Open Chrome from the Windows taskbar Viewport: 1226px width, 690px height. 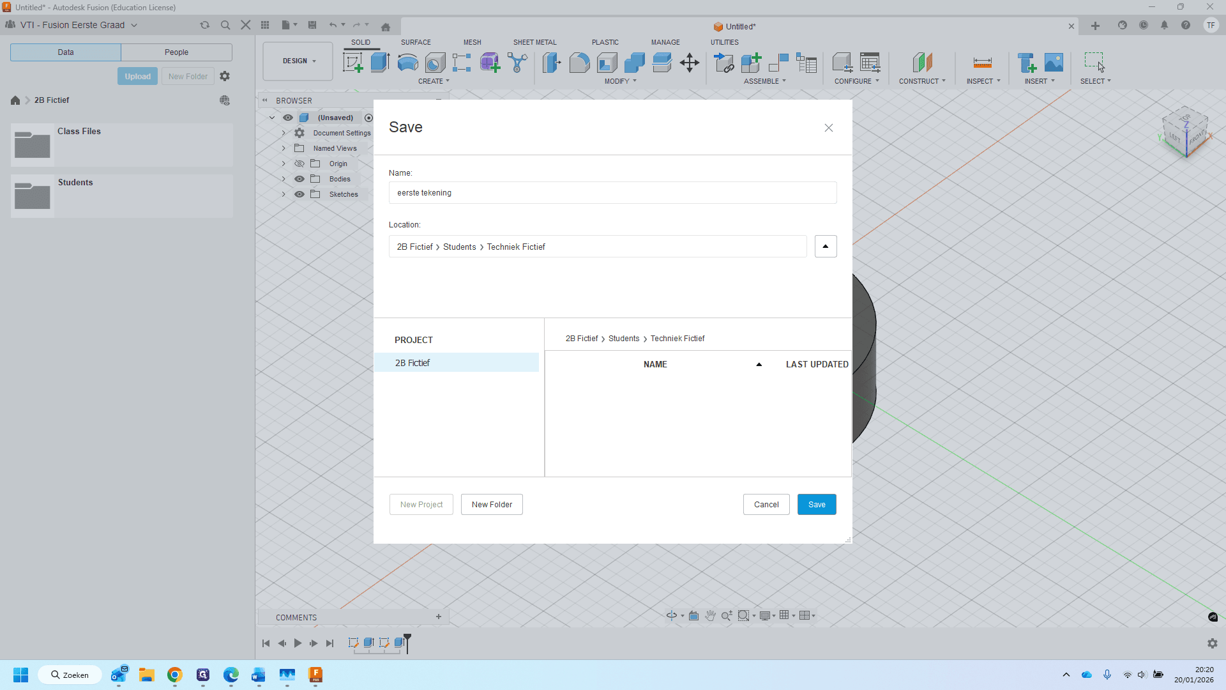point(174,675)
